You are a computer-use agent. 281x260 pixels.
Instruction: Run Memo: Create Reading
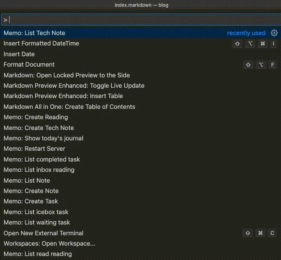(36, 117)
